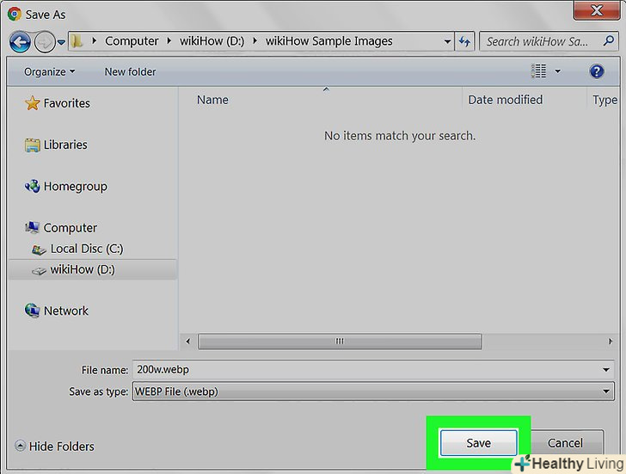The height and width of the screenshot is (474, 626).
Task: Select wikiHow (D:) breadcrumb segment
Action: pyautogui.click(x=212, y=41)
